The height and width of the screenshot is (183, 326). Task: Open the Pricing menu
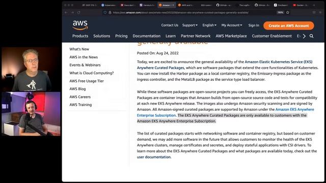[121, 36]
